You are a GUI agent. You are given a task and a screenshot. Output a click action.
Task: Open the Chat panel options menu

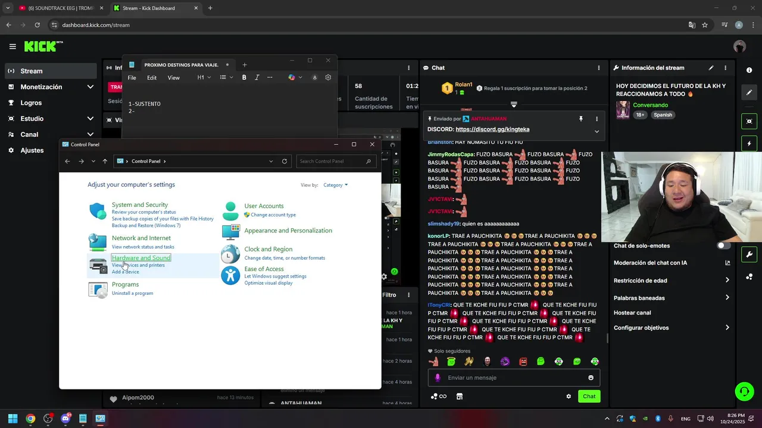(598, 68)
